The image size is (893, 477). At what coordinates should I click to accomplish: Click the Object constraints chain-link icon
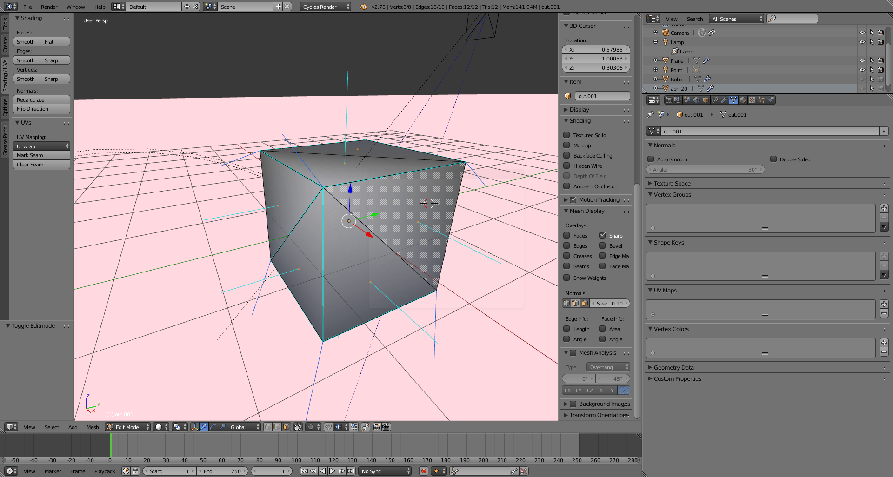(x=715, y=100)
